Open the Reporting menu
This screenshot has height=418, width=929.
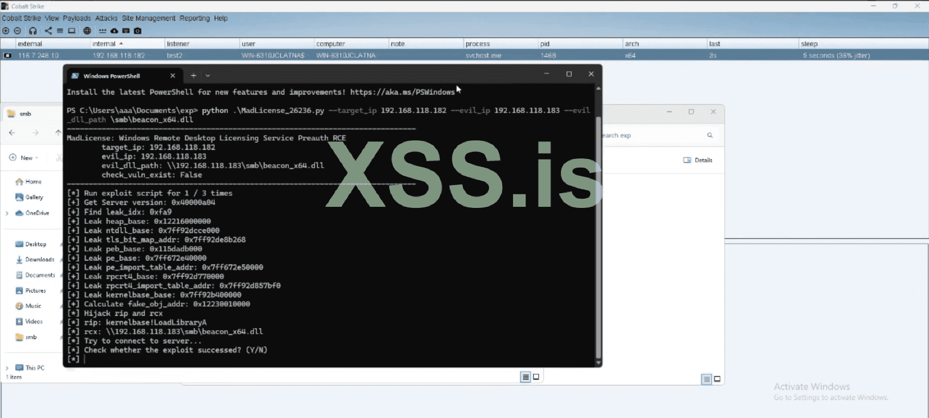coord(195,18)
